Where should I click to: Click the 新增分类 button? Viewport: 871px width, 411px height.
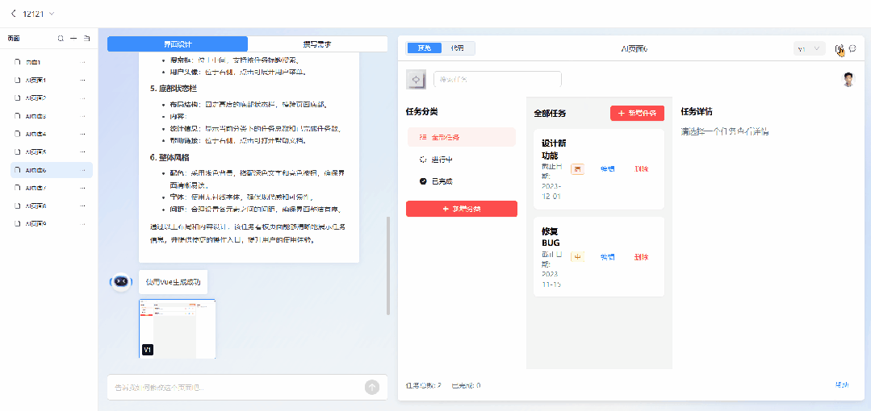point(462,209)
